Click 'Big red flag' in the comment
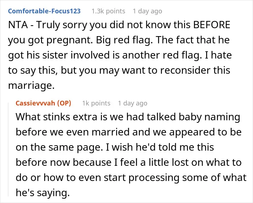Viewport: 253px width, 203px height. click(x=124, y=40)
